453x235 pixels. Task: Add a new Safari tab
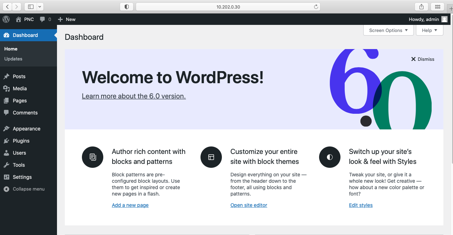coord(450,8)
